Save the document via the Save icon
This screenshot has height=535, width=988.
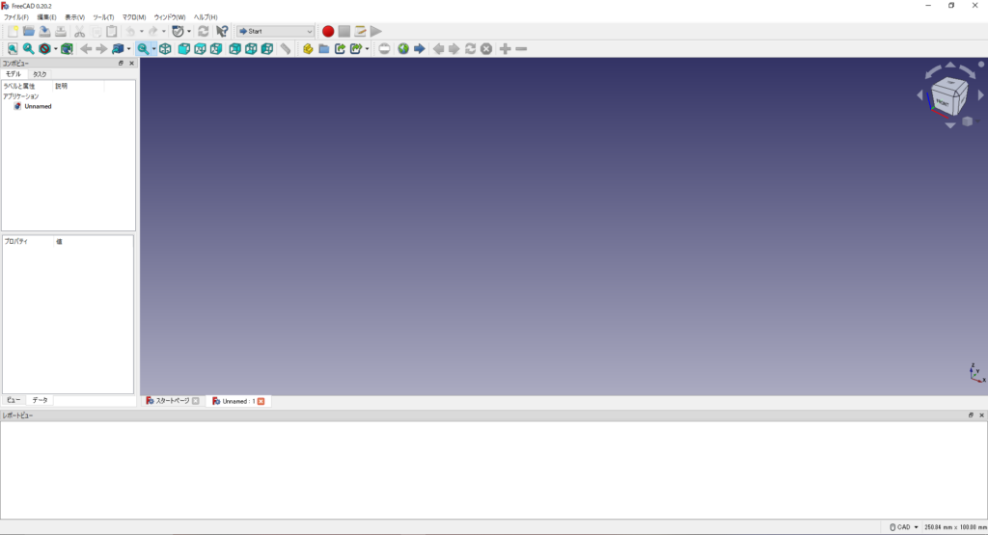click(x=44, y=31)
